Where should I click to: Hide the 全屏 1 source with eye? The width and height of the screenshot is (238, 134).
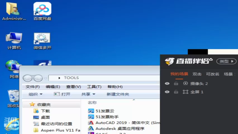167,92
